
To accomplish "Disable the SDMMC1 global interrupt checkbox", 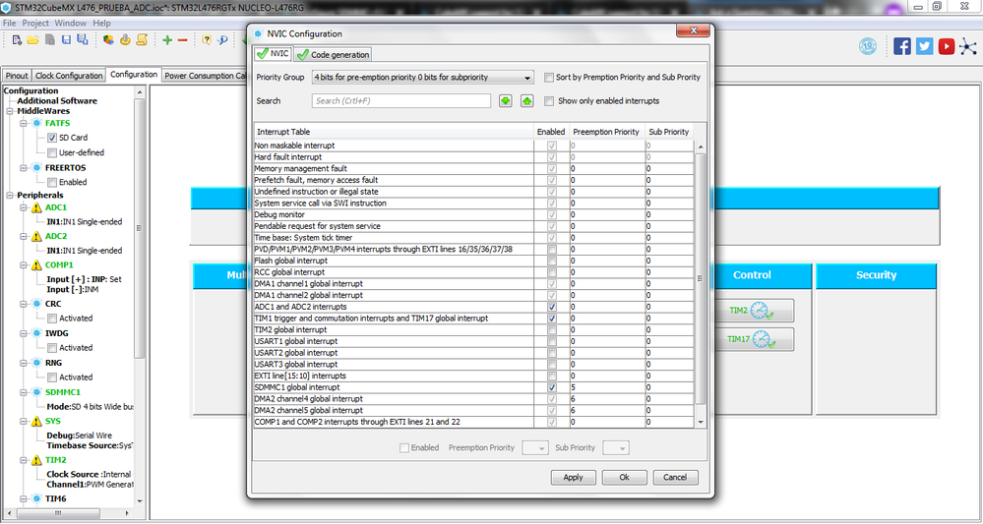I will [552, 387].
